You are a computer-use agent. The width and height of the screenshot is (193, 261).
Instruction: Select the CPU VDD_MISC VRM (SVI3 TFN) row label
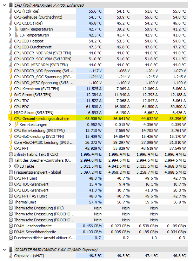(41, 65)
